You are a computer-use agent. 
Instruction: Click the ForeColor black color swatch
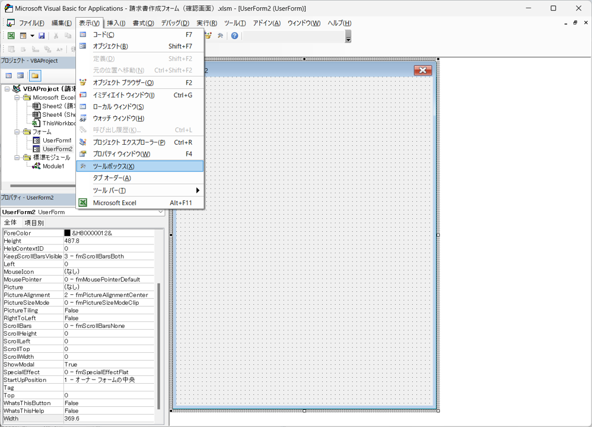point(68,234)
